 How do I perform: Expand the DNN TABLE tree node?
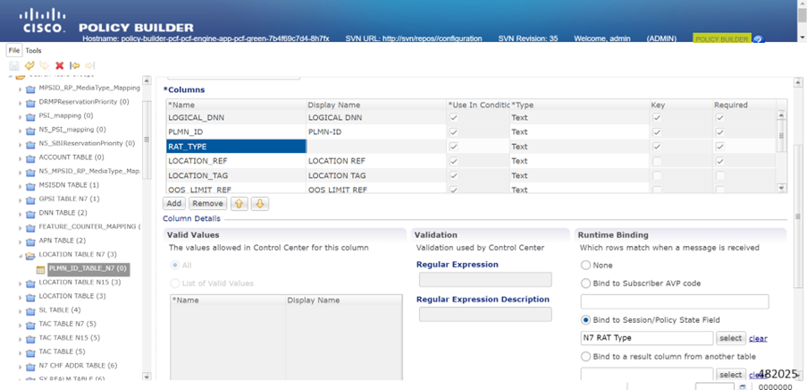(x=20, y=213)
